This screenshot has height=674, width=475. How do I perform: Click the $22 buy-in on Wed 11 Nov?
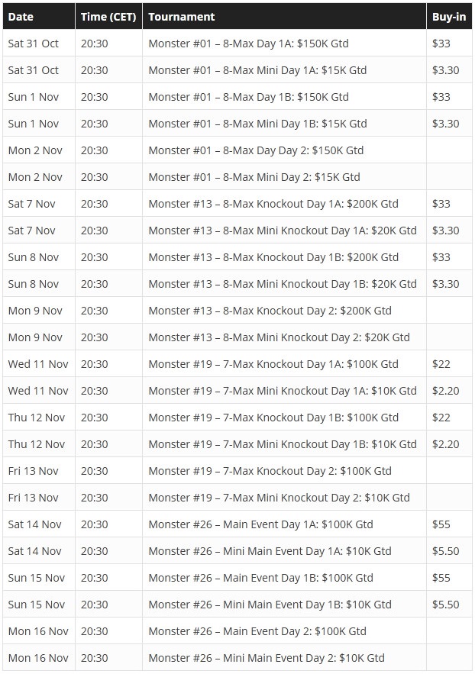tap(441, 364)
